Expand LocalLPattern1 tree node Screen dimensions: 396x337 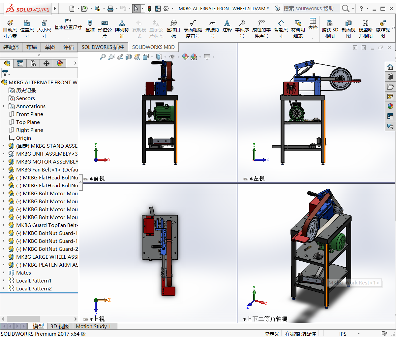pyautogui.click(x=4, y=281)
